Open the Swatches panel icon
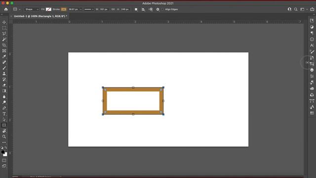Viewport: 316px width, 178px height. (x=312, y=113)
